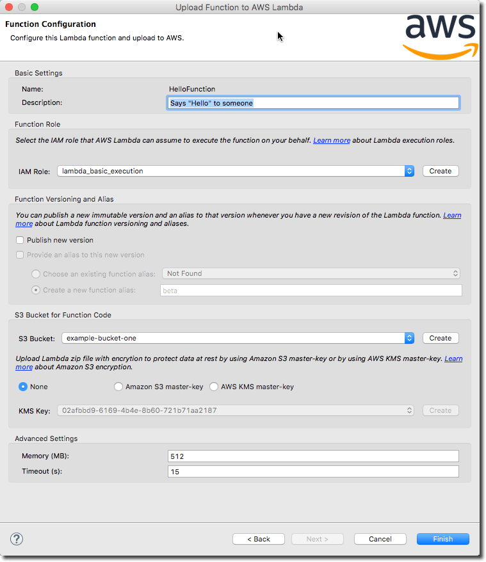Open the IAM Role dropdown

tap(236, 171)
